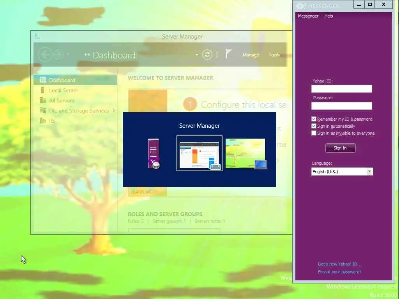Select Yahoo Messenger thumbnail in task switcher
399x299 pixels.
click(x=154, y=153)
